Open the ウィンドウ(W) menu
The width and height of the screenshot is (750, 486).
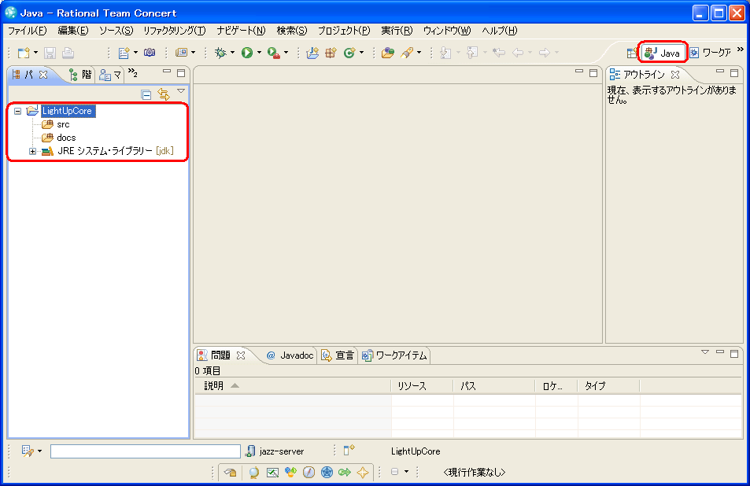(x=447, y=31)
